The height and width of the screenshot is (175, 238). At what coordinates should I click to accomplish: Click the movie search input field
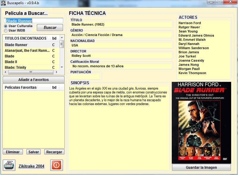(34, 21)
